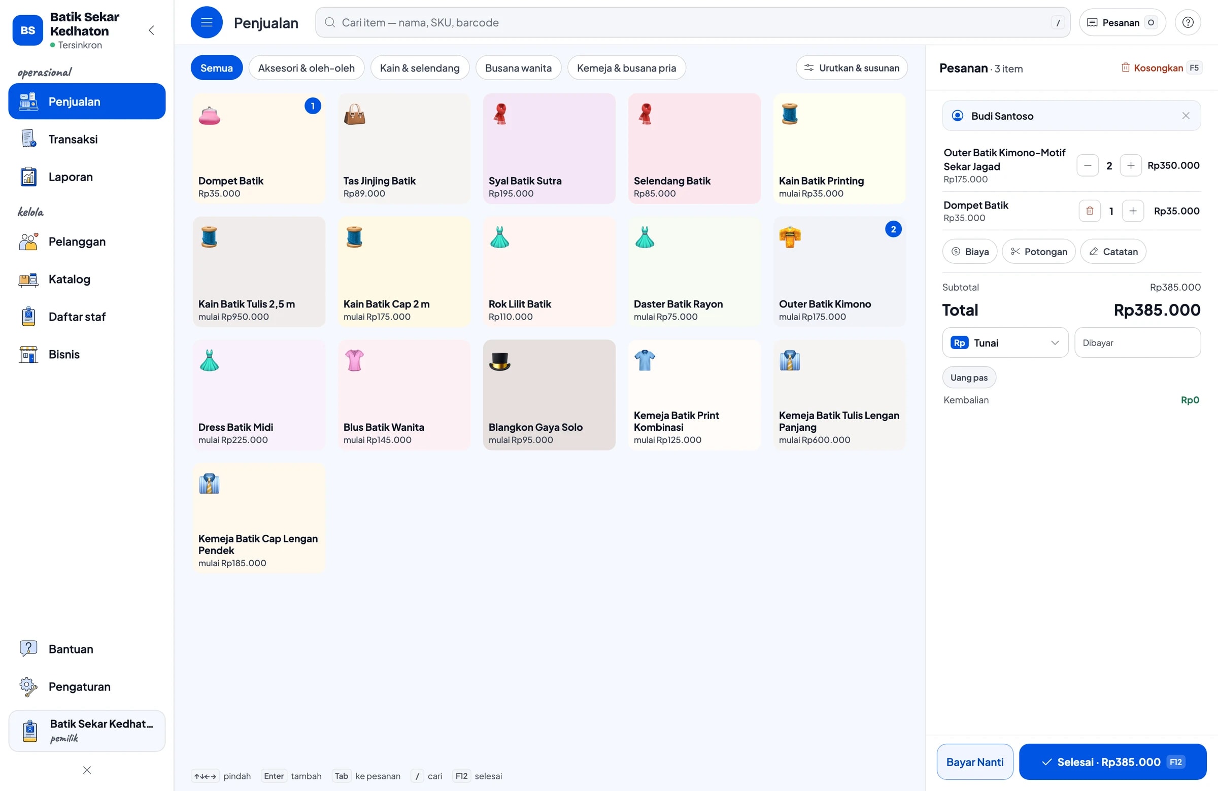The width and height of the screenshot is (1218, 791).
Task: Open the hamburger menu button
Action: (206, 22)
